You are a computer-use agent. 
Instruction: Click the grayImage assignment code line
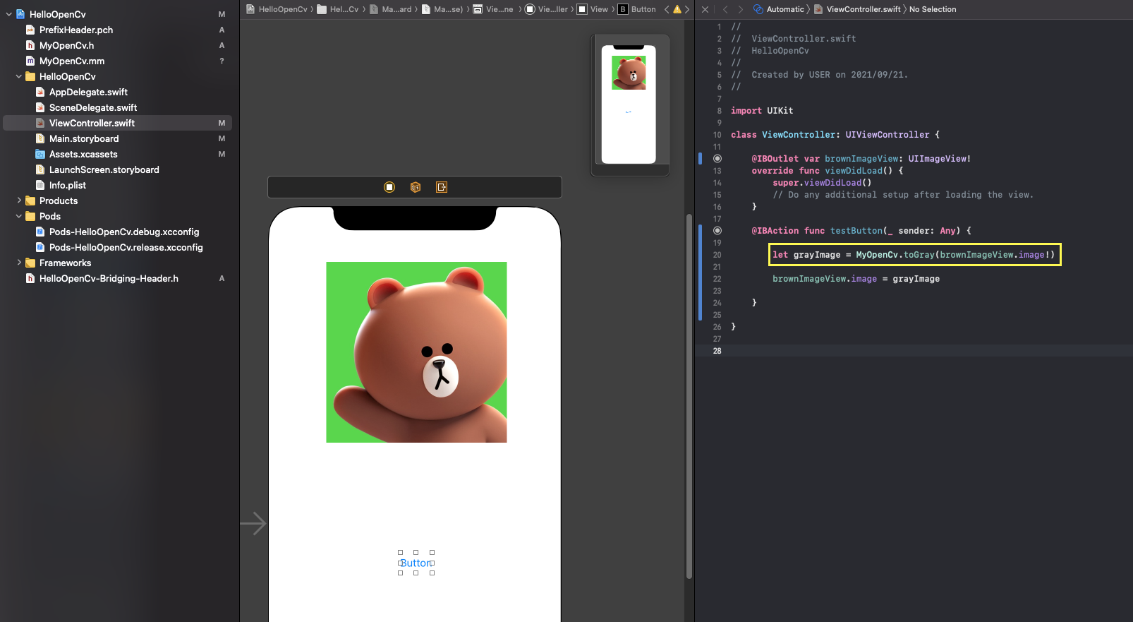pos(914,255)
